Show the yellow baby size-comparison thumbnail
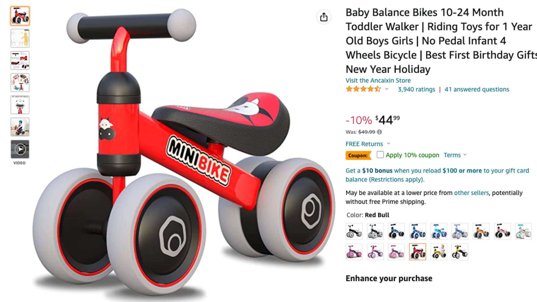The width and height of the screenshot is (537, 302). [20, 38]
